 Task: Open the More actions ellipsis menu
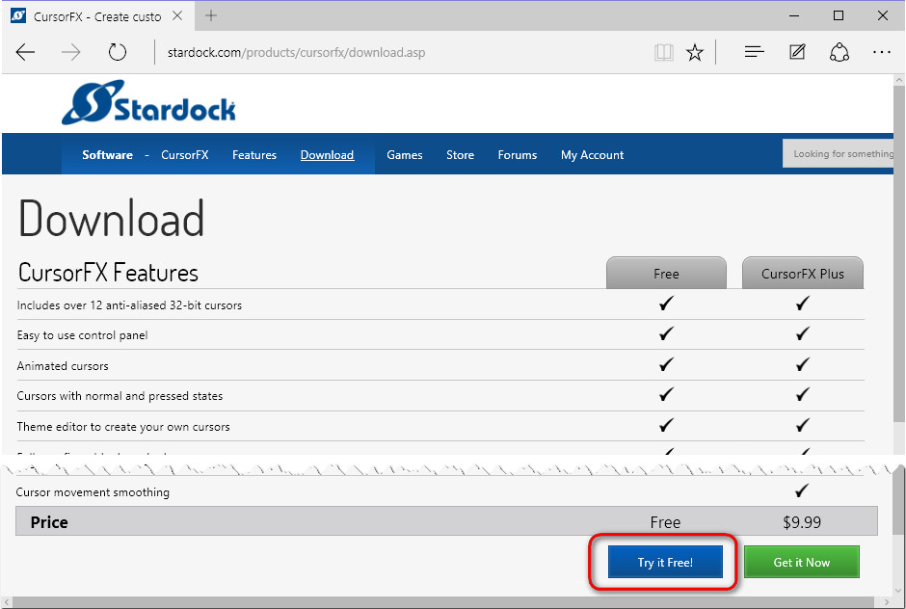pos(881,53)
